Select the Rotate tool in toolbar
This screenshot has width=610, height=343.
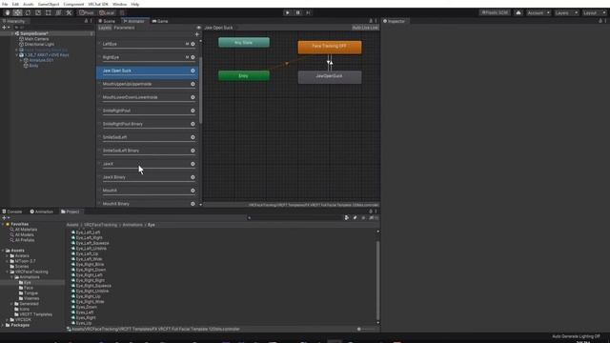[x=28, y=12]
